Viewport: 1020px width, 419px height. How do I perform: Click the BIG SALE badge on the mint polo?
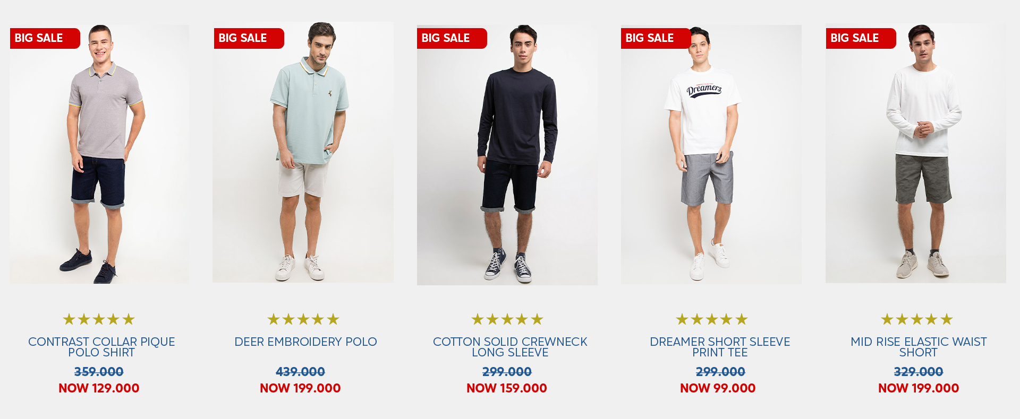249,38
